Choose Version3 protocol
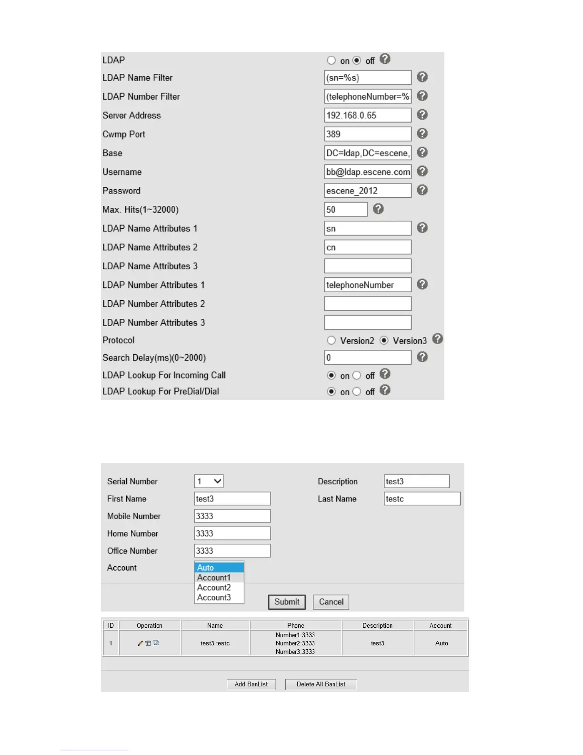The height and width of the screenshot is (755, 583). (384, 340)
